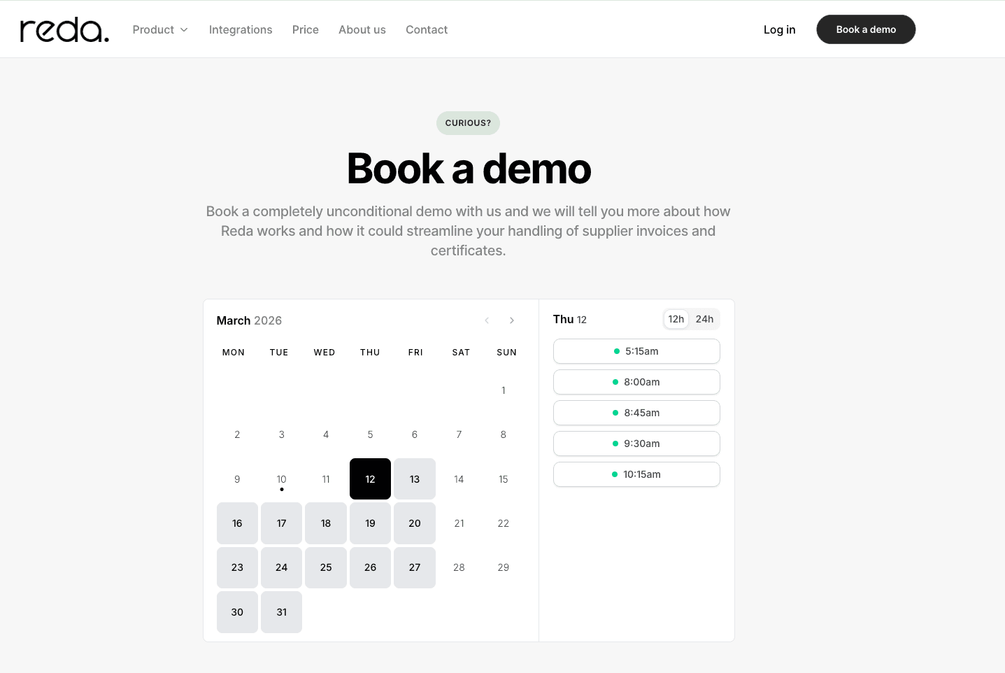1005x673 pixels.
Task: Select the 9:30am time slot
Action: tap(636, 444)
